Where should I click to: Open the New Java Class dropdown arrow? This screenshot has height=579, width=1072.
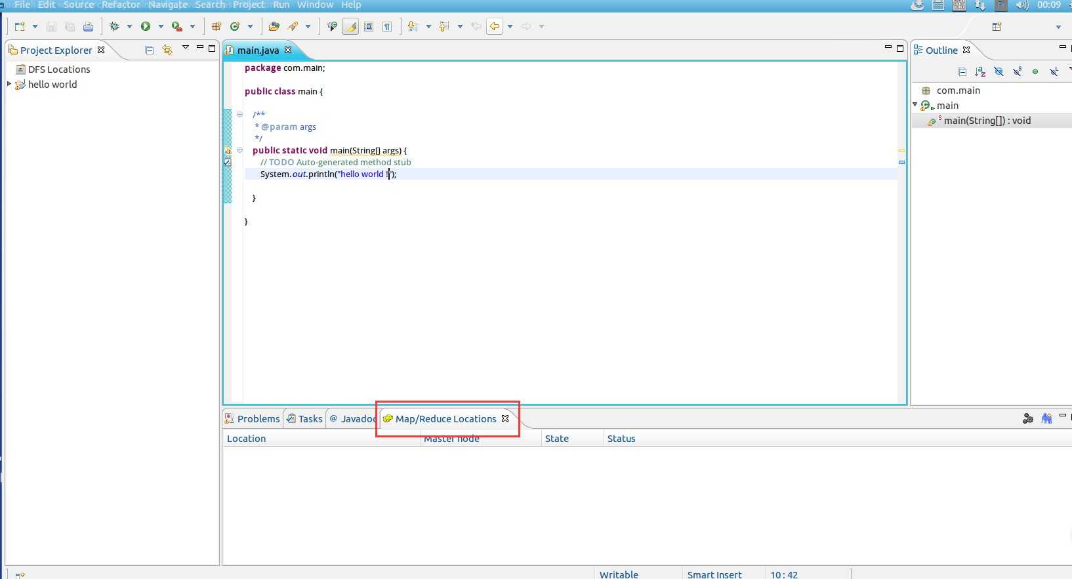click(x=250, y=27)
